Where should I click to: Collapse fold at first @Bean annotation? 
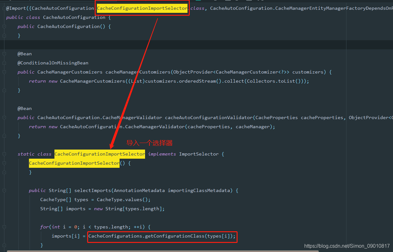(x=4, y=54)
